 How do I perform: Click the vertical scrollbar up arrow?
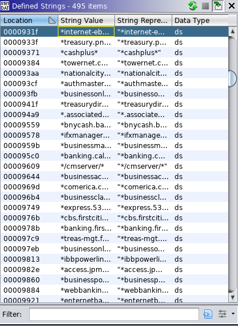[232, 31]
